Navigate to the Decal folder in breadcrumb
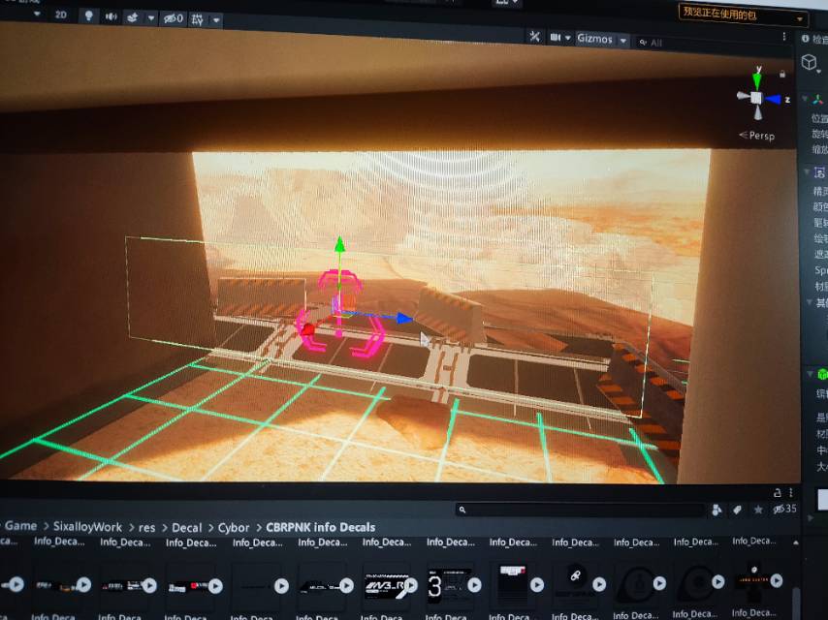Viewport: 828px width, 620px height. 186,528
